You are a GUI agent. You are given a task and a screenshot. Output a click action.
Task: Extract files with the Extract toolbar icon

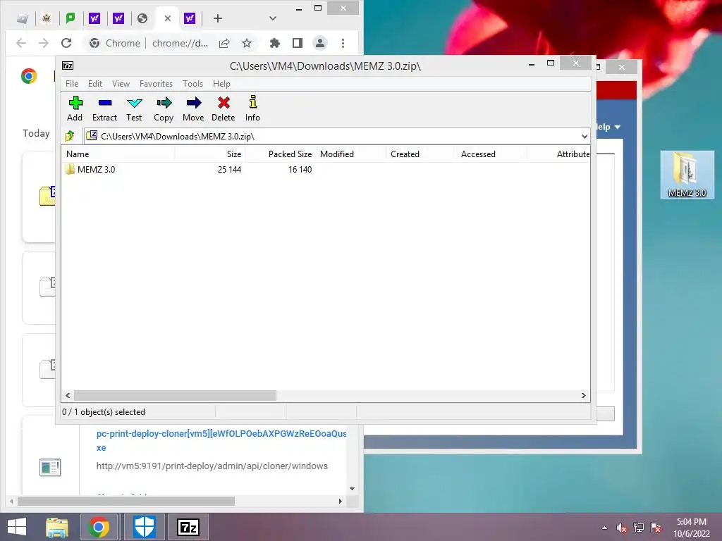pyautogui.click(x=104, y=109)
